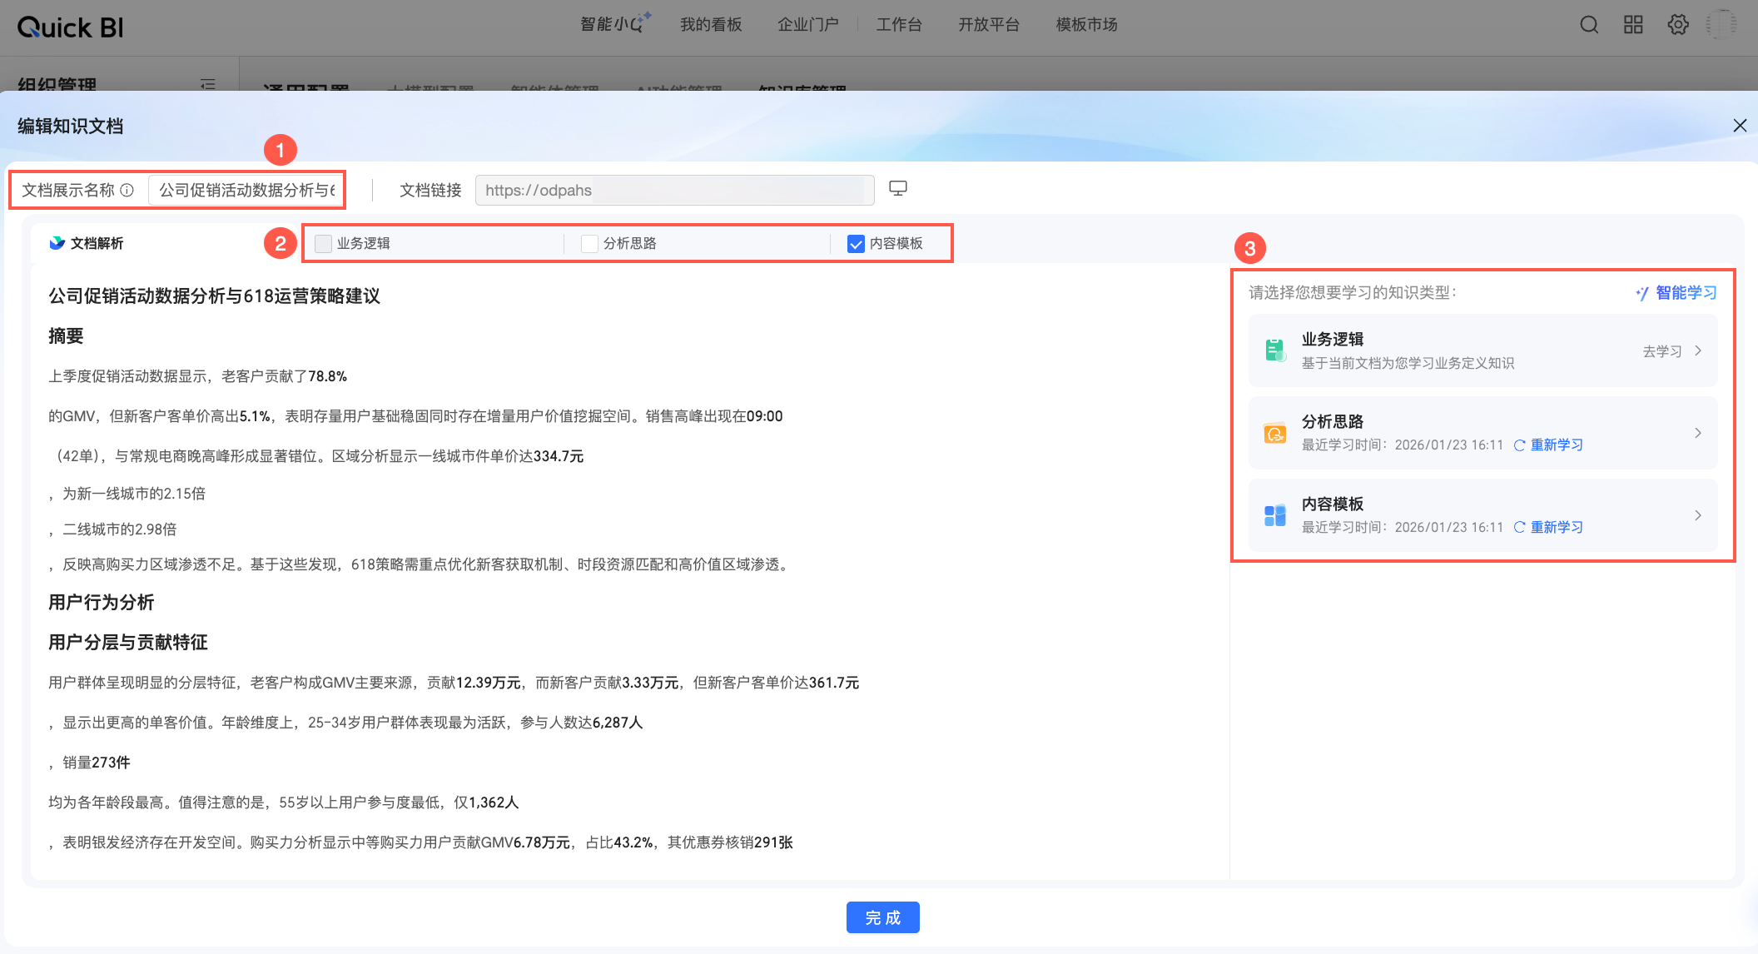The image size is (1758, 954).
Task: Expand the 内容模板 card chevron
Action: tap(1698, 515)
